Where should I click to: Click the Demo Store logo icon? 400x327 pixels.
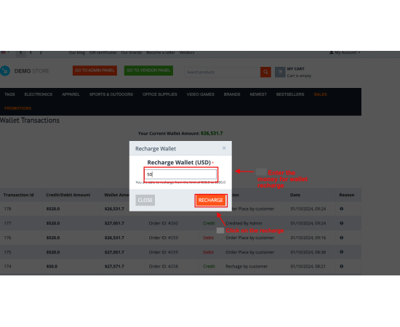[5, 71]
